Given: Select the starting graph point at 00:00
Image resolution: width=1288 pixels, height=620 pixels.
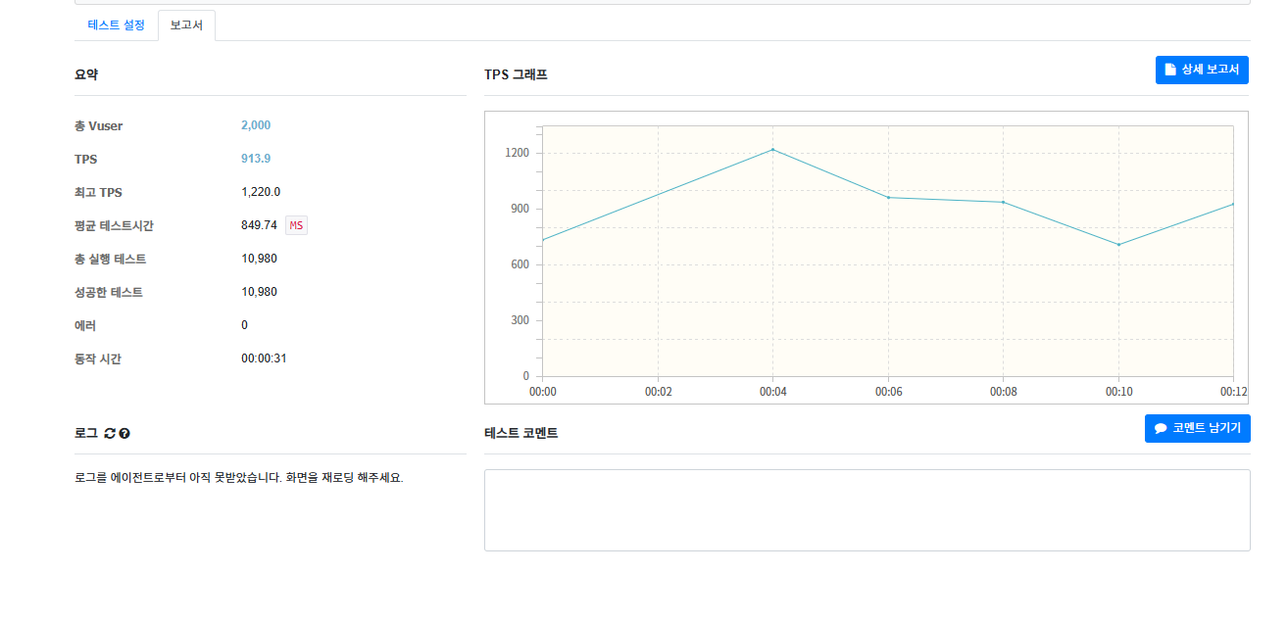Looking at the screenshot, I should click(x=543, y=240).
